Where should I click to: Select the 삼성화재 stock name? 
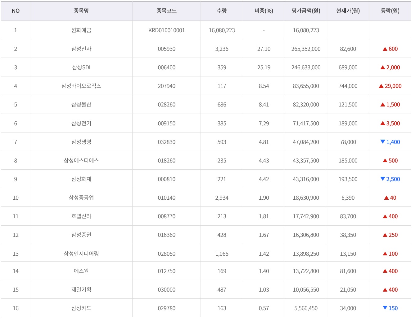tap(81, 179)
